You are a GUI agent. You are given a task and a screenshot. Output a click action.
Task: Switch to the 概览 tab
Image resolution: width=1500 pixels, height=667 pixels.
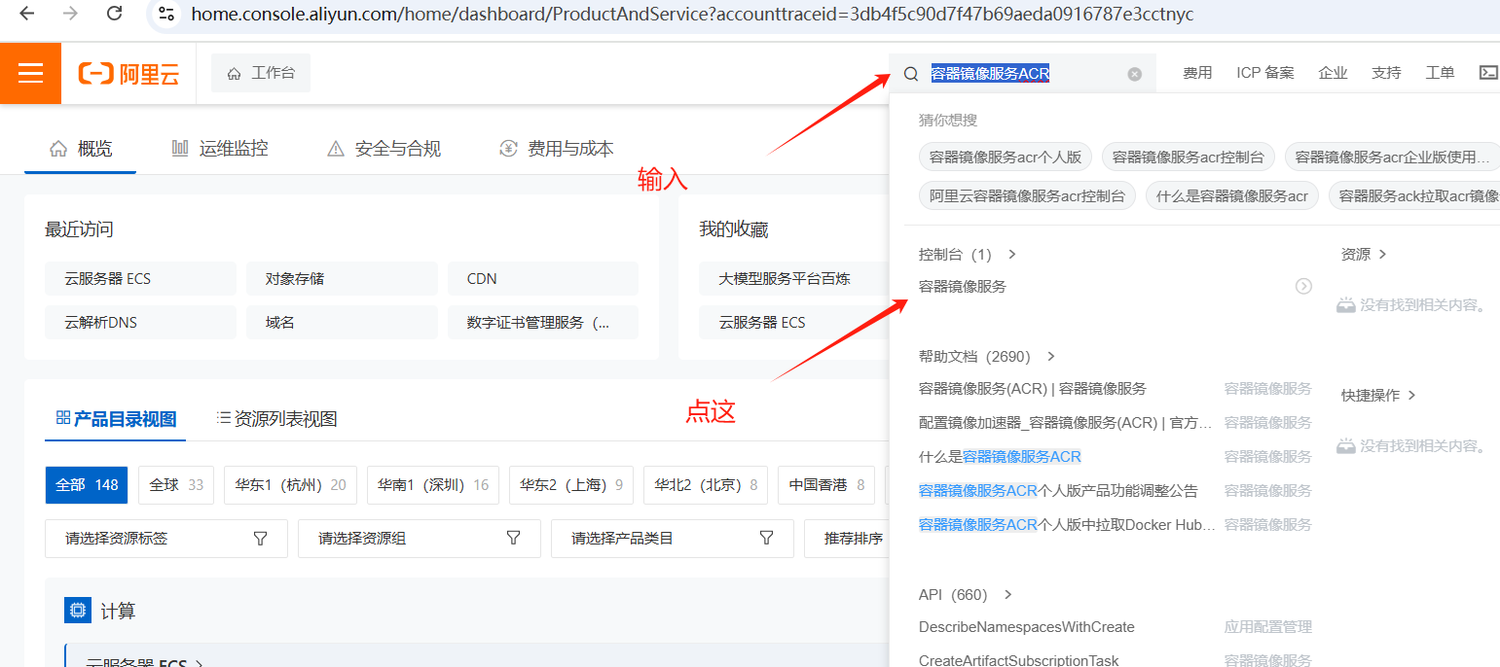(81, 149)
